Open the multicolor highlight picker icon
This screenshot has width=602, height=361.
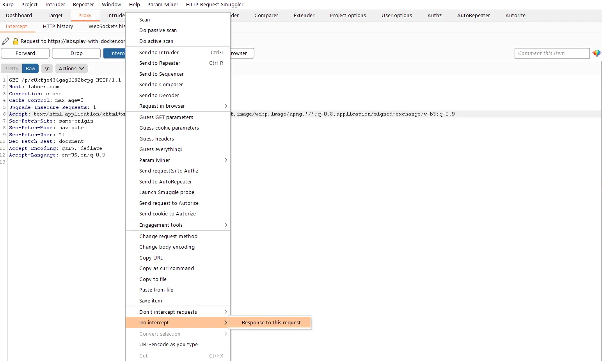pyautogui.click(x=597, y=53)
